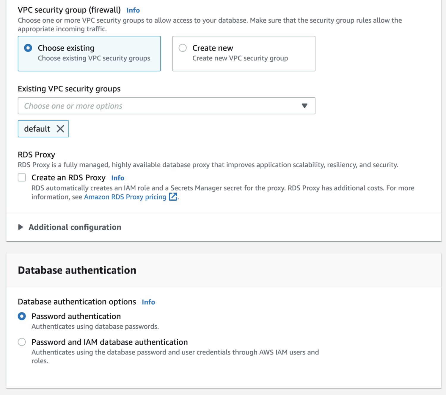
Task: Open Info link beside Create an RDS Proxy
Action: (x=118, y=178)
